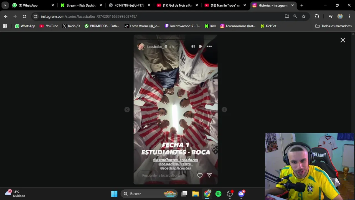The width and height of the screenshot is (355, 200).
Task: Open the story three-dot options menu
Action: tap(209, 47)
